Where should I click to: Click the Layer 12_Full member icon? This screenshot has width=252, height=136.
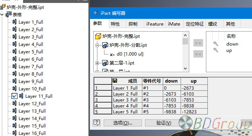click(x=14, y=103)
